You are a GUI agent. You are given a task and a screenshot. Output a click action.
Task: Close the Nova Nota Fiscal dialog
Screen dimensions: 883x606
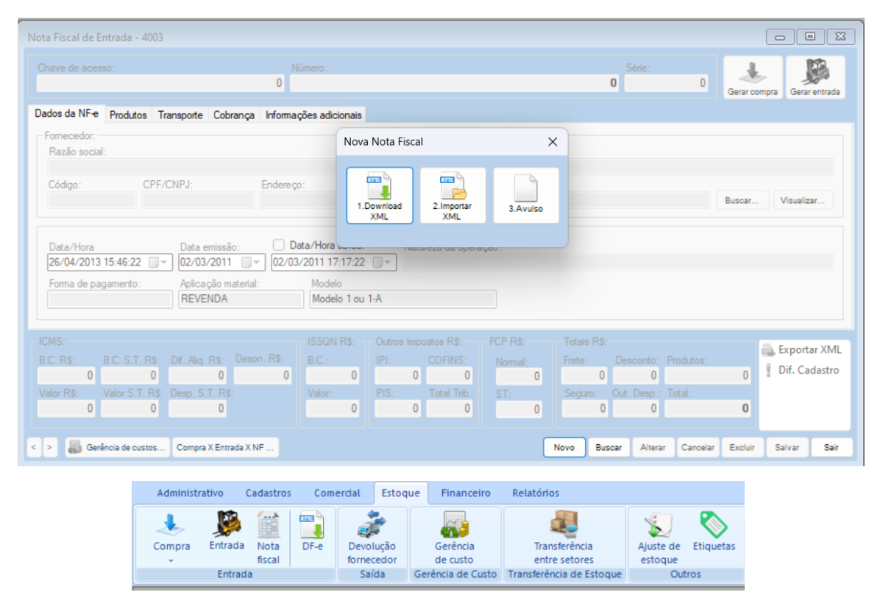pyautogui.click(x=553, y=142)
